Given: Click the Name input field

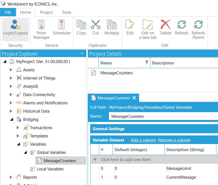Looking at the screenshot, I should click(x=163, y=116).
